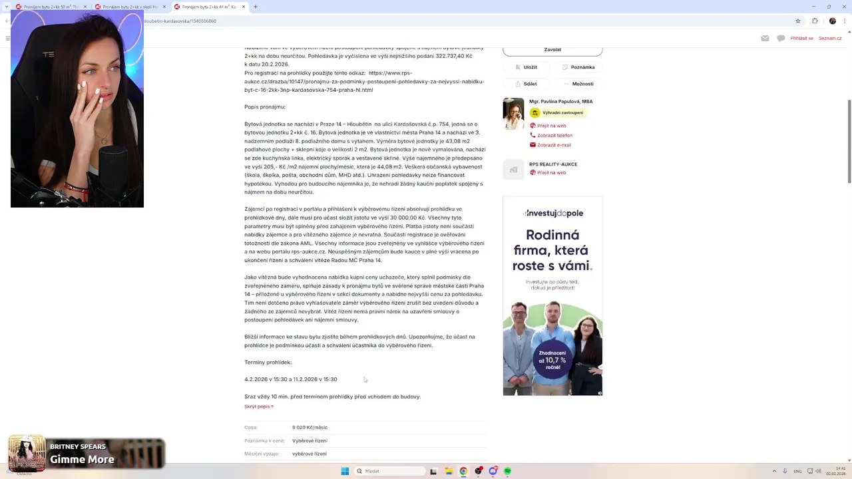This screenshot has width=852, height=479.
Task: Click the Termíny prohlídek label
Action: coord(268,363)
